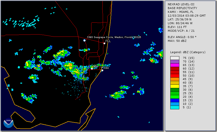Select the 45 dBZ orange legend swatch
This screenshot has width=217, height=132.
(x=175, y=79)
